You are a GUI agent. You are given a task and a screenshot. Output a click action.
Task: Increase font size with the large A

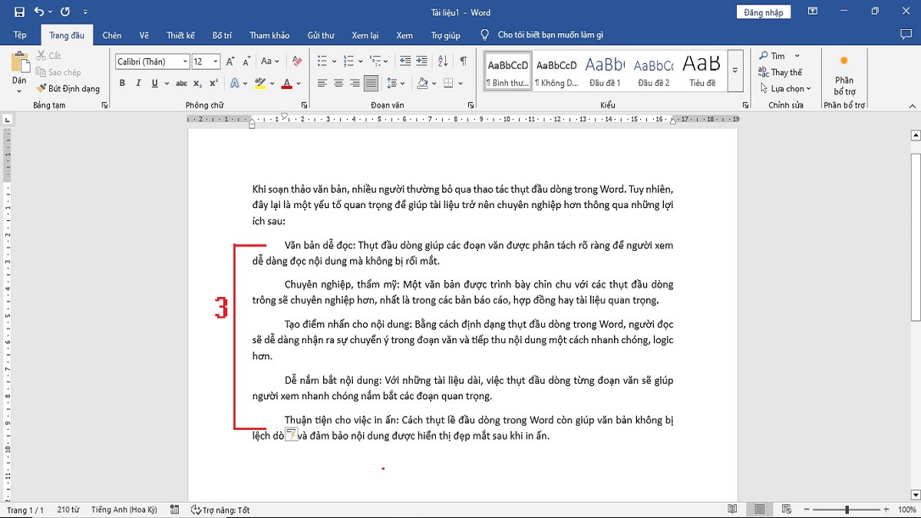pos(230,61)
